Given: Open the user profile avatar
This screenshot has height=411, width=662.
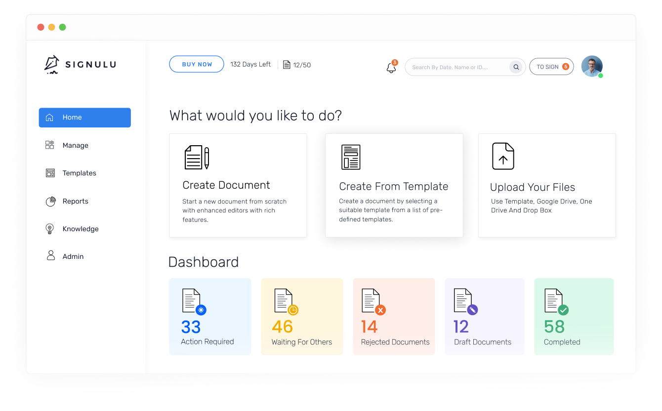Looking at the screenshot, I should (x=591, y=66).
